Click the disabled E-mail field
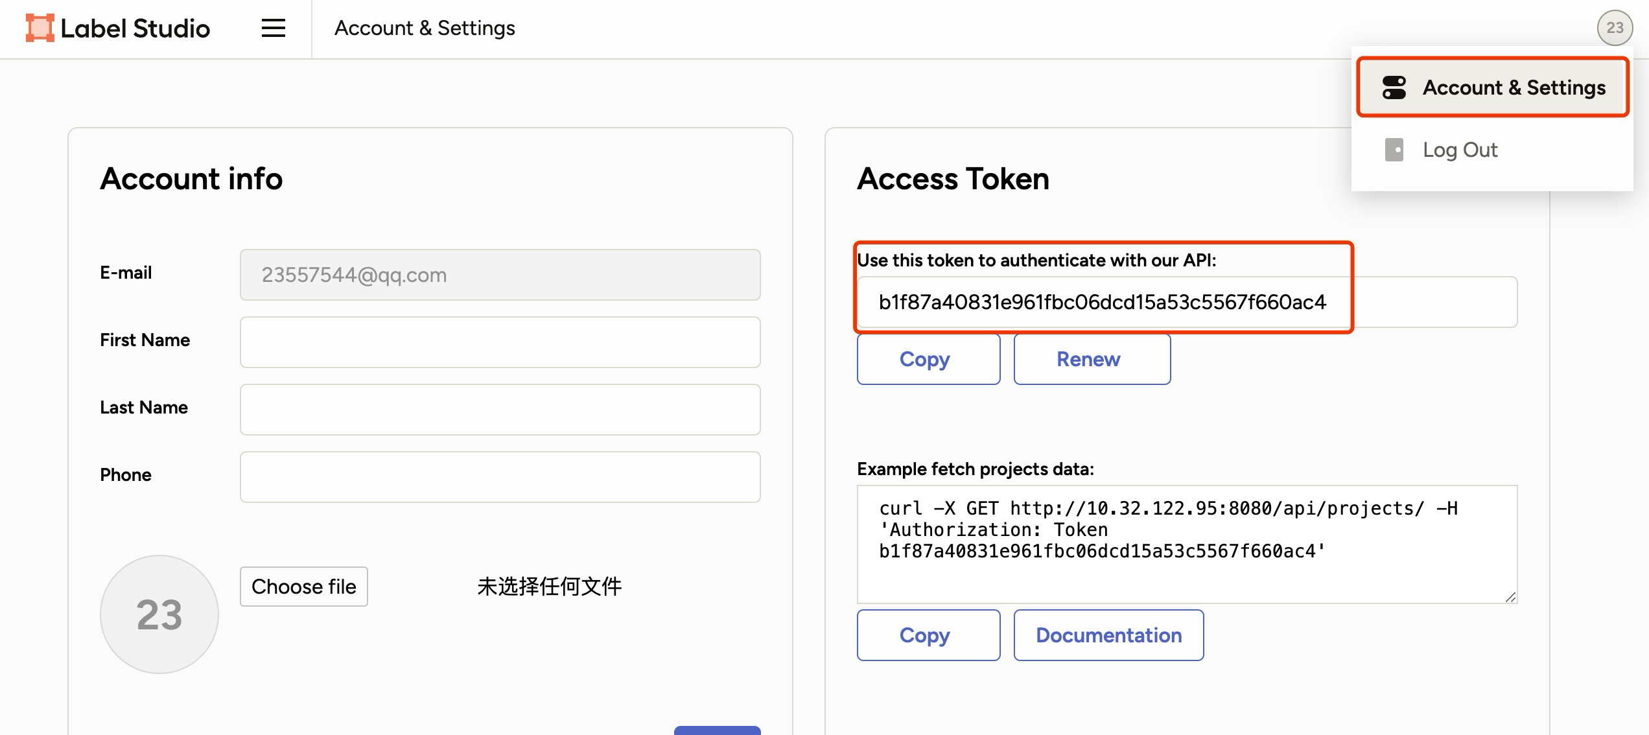Screen dimensions: 1649x735 coord(500,275)
